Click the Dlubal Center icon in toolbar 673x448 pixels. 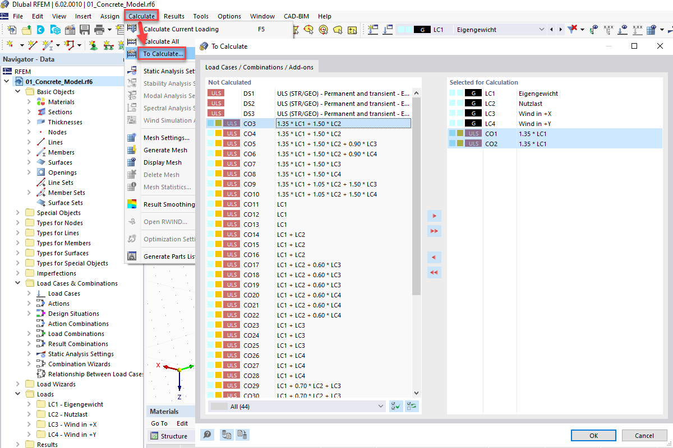[x=40, y=30]
